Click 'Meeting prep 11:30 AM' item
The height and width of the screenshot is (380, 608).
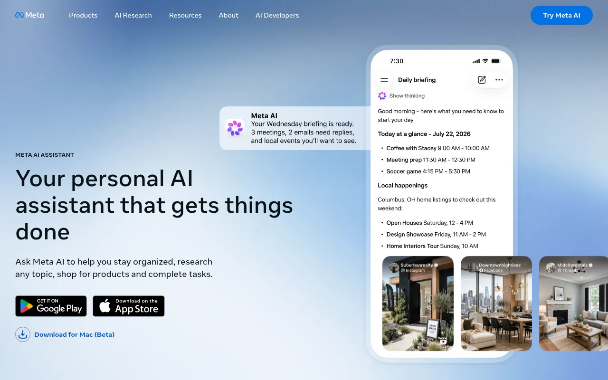point(431,160)
